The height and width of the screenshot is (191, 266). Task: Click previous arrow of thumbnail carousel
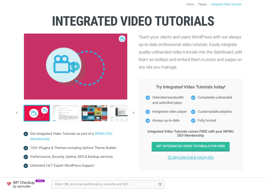coord(17,113)
